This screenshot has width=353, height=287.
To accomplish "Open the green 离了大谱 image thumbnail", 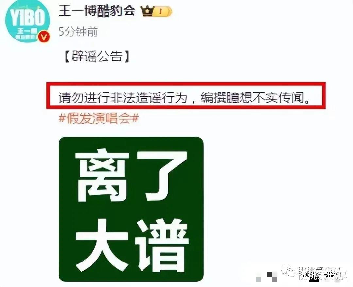I will pyautogui.click(x=131, y=209).
